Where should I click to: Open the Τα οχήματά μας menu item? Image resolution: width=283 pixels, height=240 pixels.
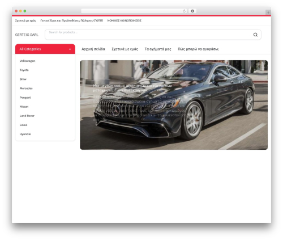158,49
